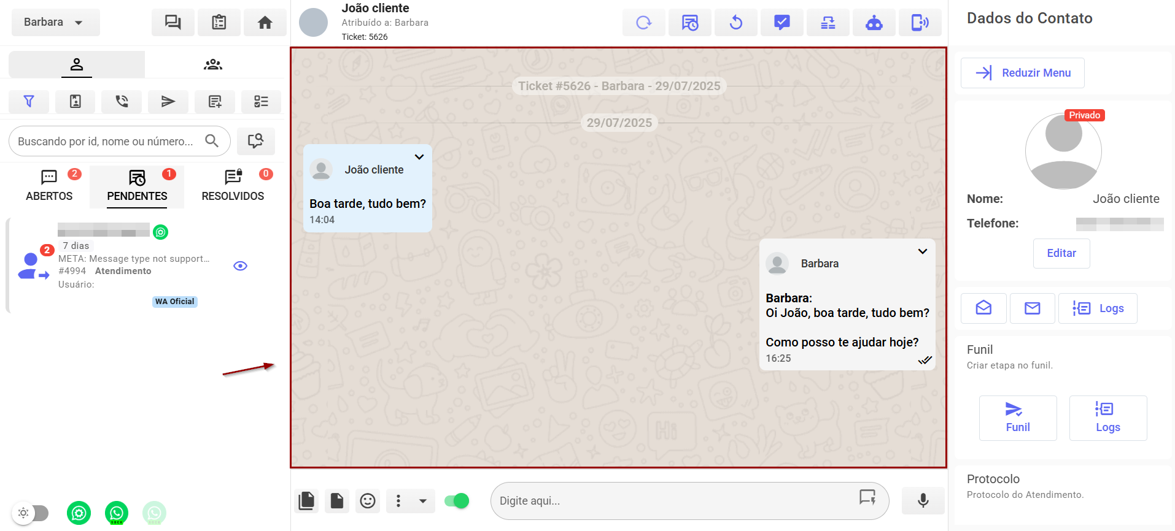Image resolution: width=1175 pixels, height=531 pixels.
Task: Click the Reduzir Menu button
Action: 1022,73
